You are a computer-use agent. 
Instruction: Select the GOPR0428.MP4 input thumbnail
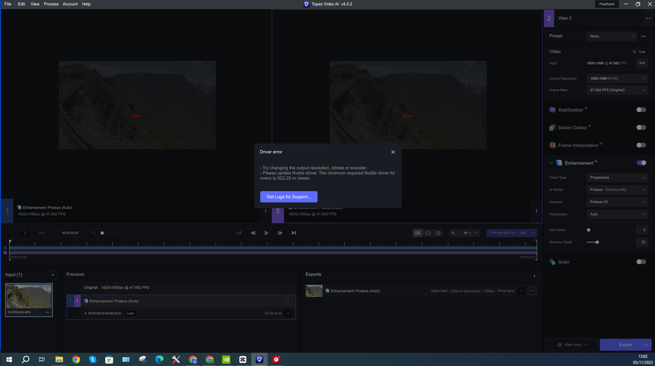(29, 297)
